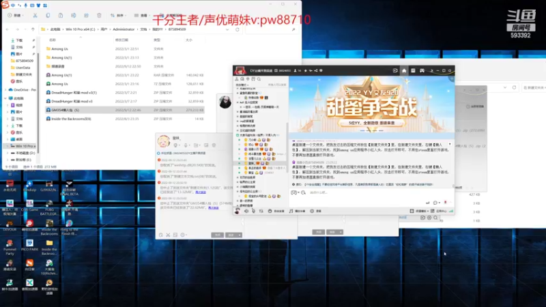Open the YY home icon in title bar

click(404, 71)
